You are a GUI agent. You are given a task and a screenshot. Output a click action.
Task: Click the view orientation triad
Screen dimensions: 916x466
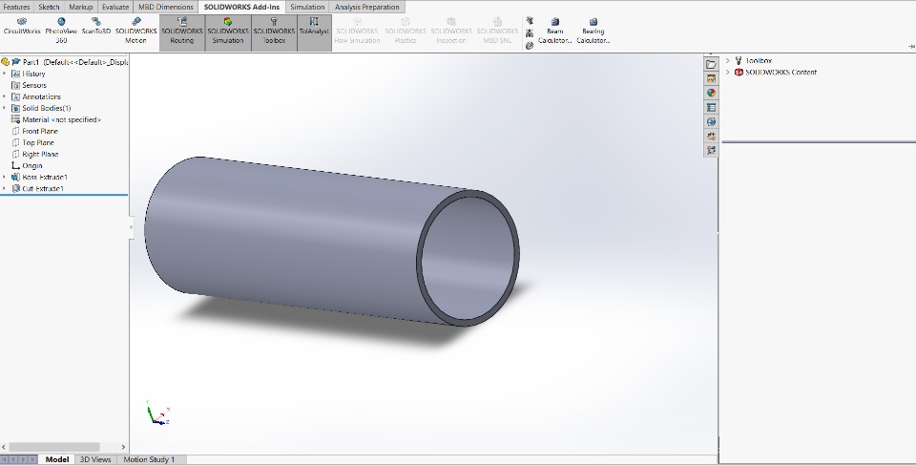pos(157,413)
